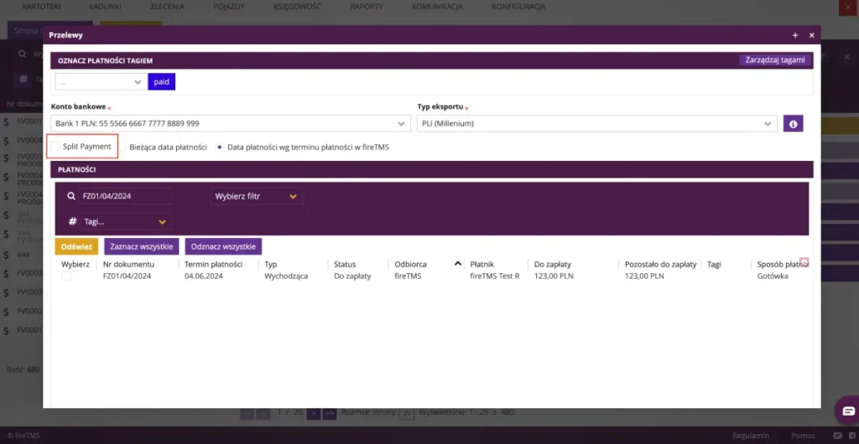Open the KONFIGURACJA menu

tap(518, 7)
